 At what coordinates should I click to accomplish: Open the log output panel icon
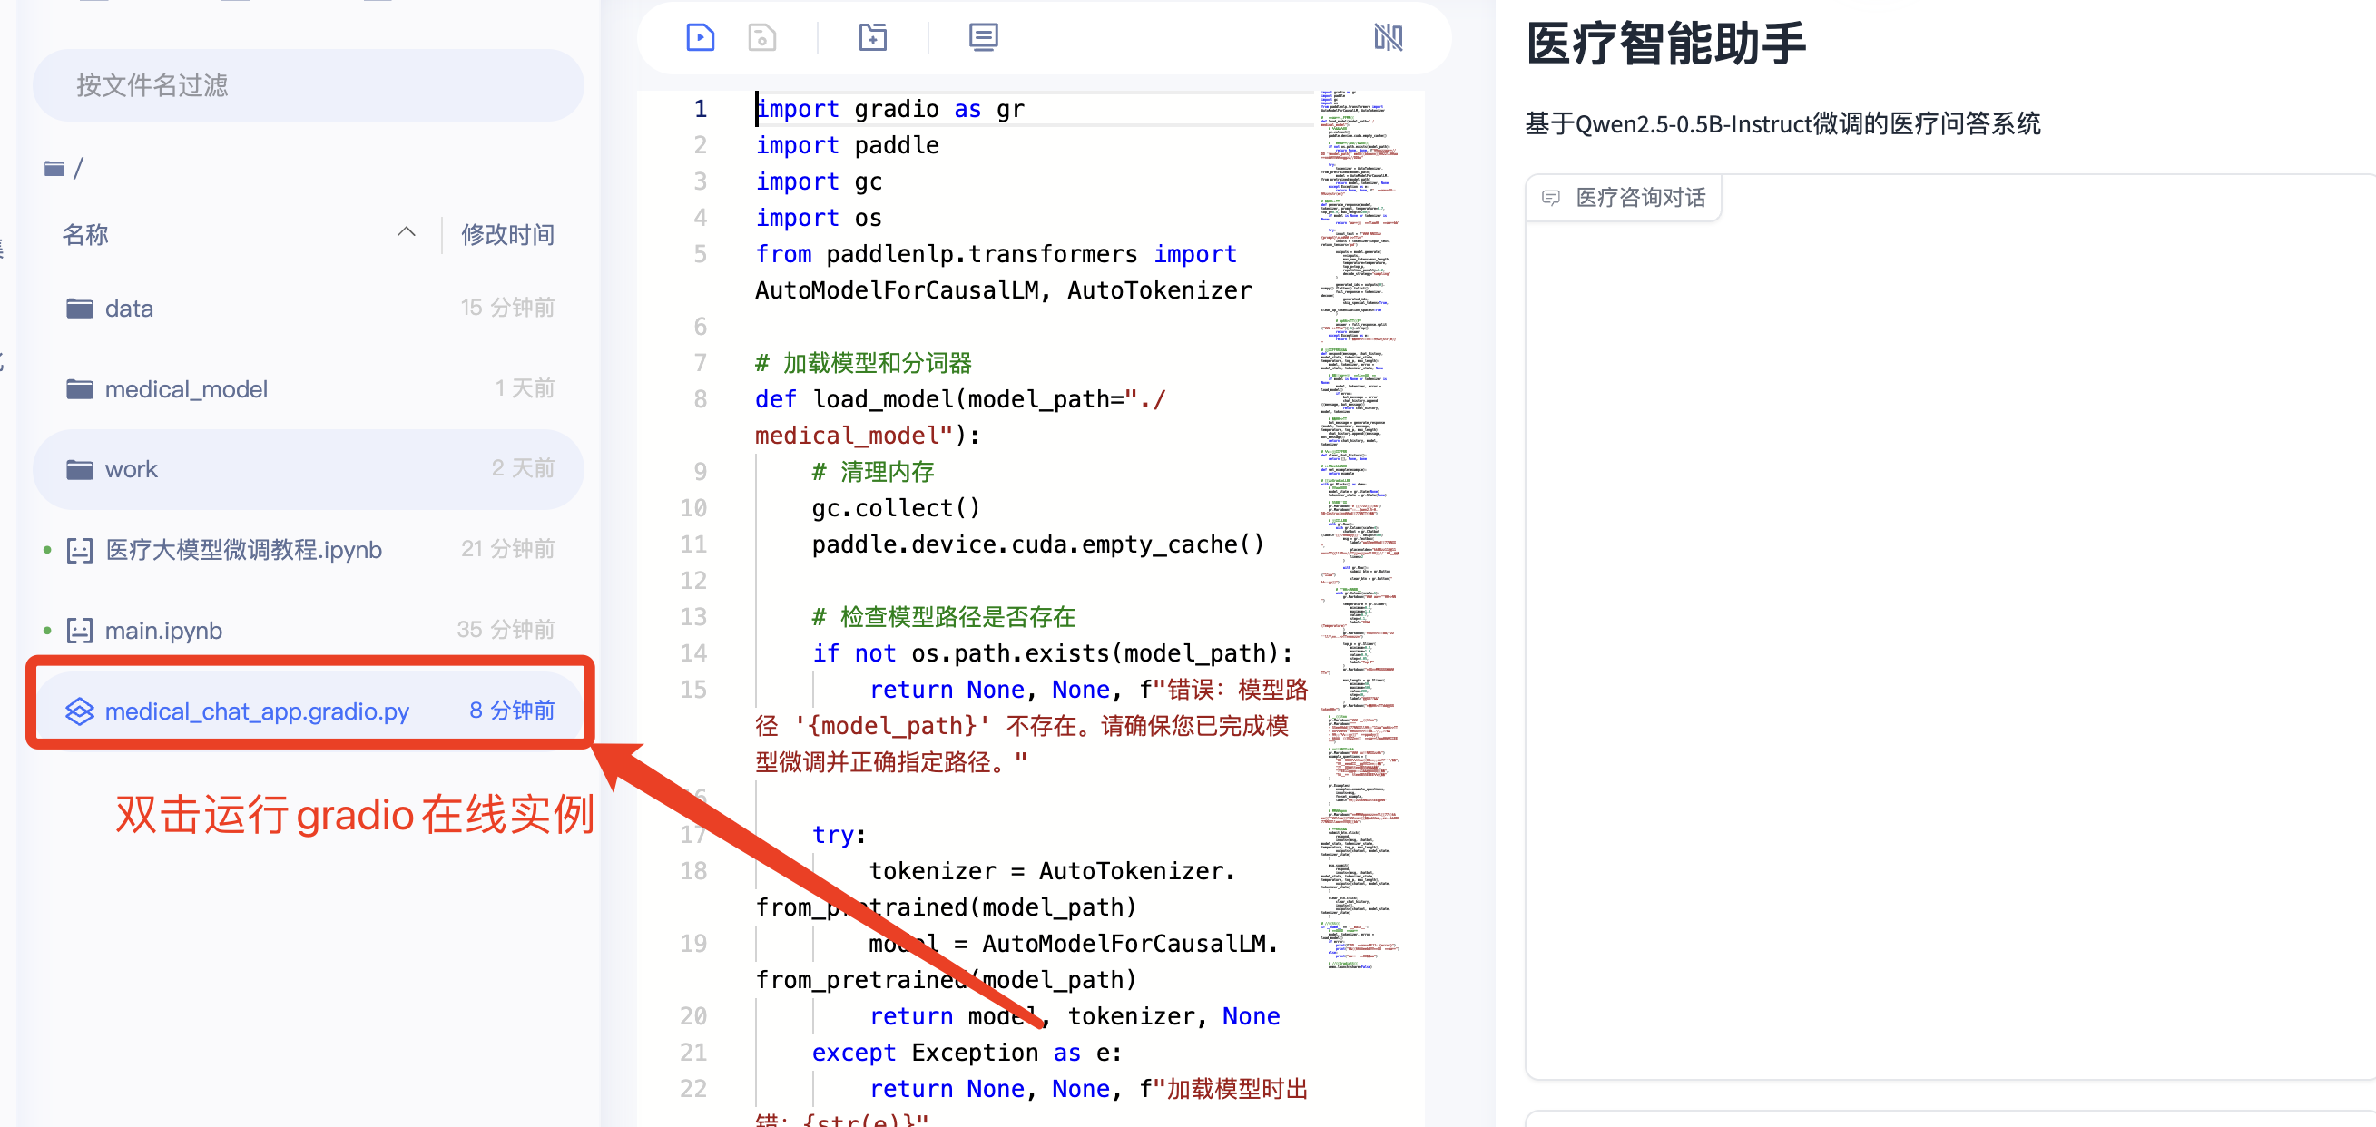tap(983, 38)
